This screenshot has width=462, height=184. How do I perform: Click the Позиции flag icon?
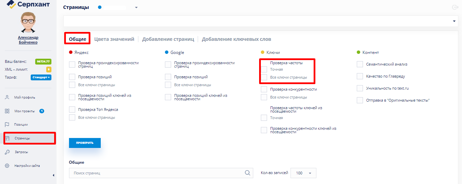pyautogui.click(x=7, y=125)
